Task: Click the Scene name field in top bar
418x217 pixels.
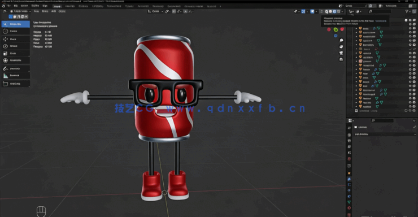Action: coord(356,6)
